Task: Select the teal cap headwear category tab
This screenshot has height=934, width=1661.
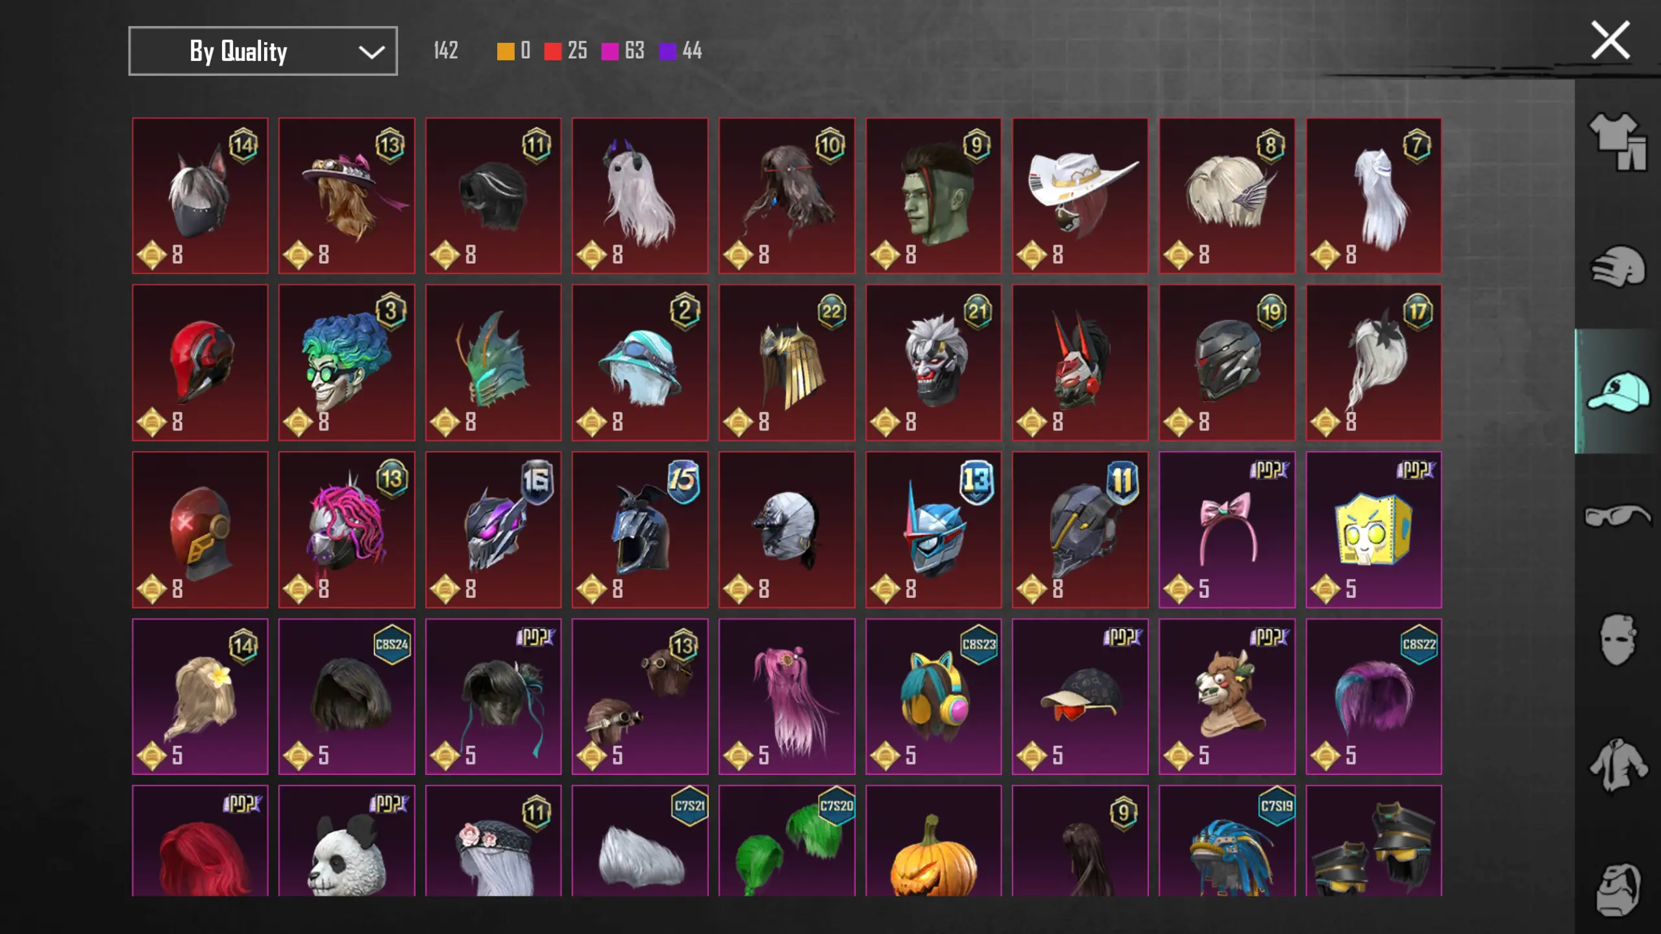Action: (x=1618, y=391)
